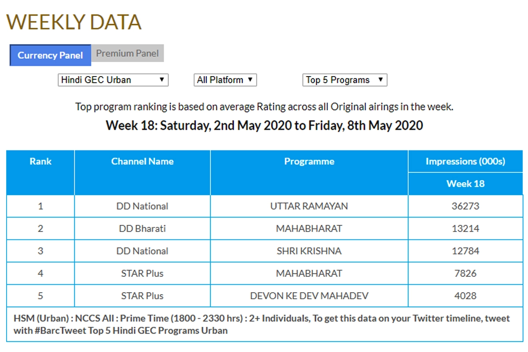Image resolution: width=528 pixels, height=352 pixels.
Task: Open the All Platform dropdown
Action: tap(225, 80)
